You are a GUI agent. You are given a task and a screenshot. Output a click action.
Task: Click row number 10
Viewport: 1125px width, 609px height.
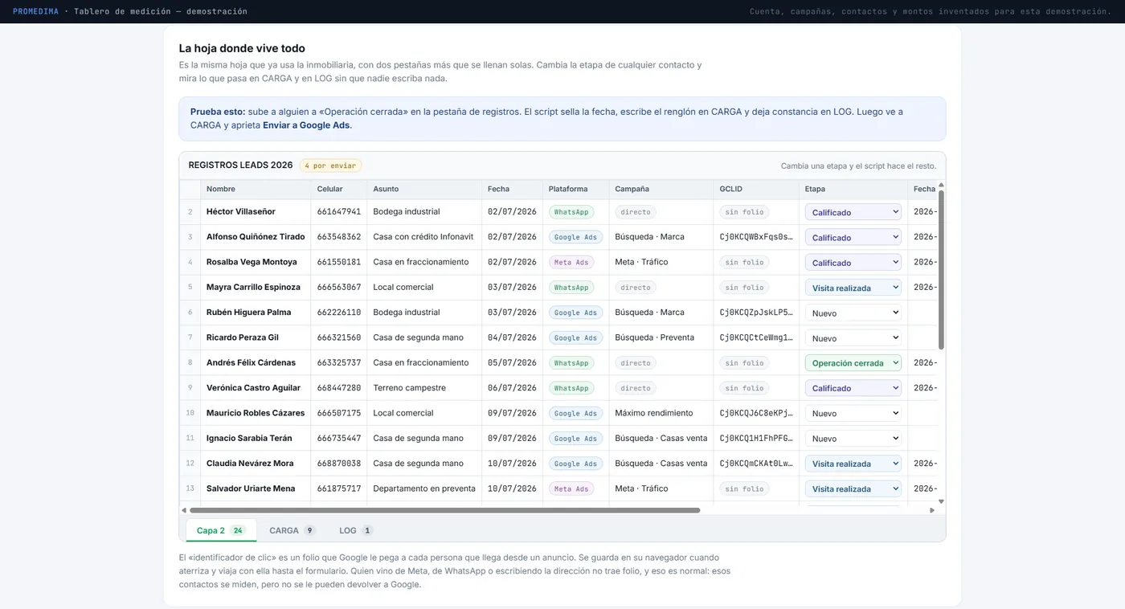(190, 413)
